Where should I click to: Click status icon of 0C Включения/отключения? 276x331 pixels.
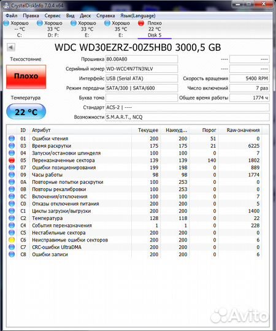pos(12,196)
